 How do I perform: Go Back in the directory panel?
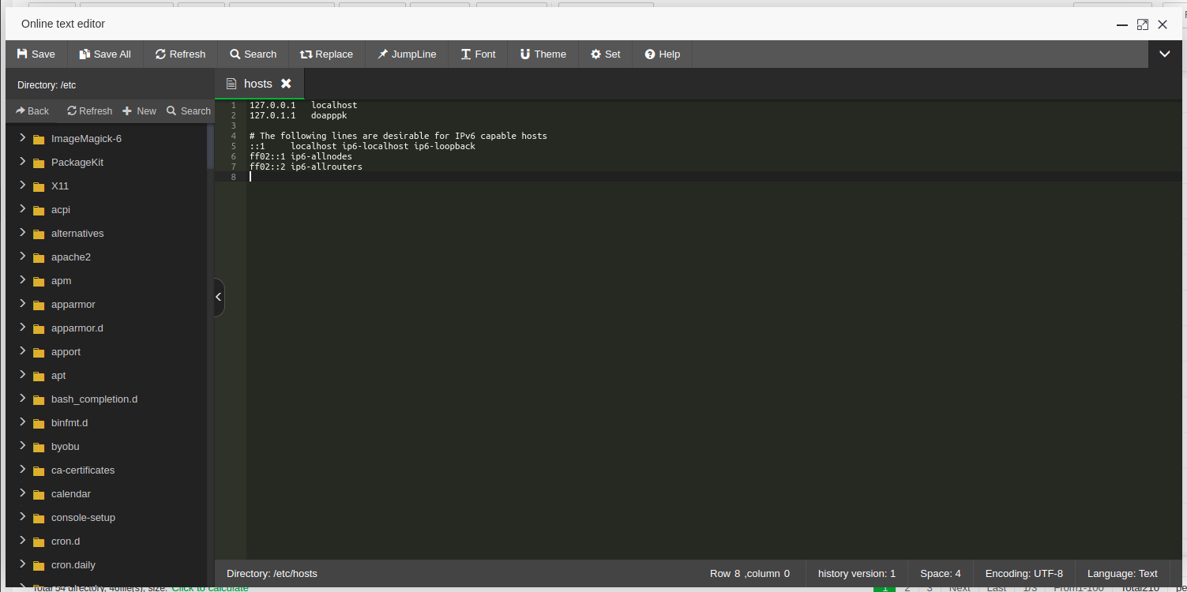tap(32, 111)
